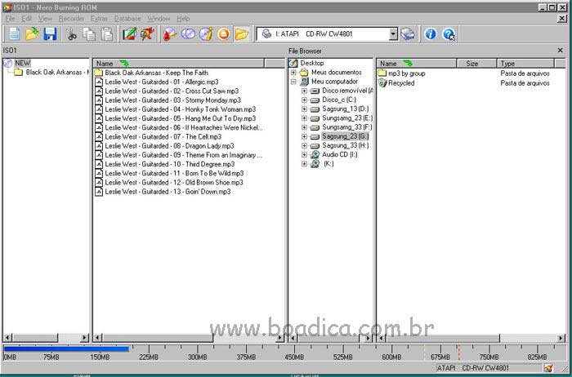The image size is (572, 377).
Task: Expand the Disco_c (C:) drive node
Action: tap(304, 100)
